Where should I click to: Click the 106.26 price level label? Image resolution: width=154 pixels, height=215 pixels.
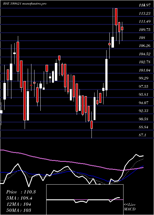click(x=144, y=46)
